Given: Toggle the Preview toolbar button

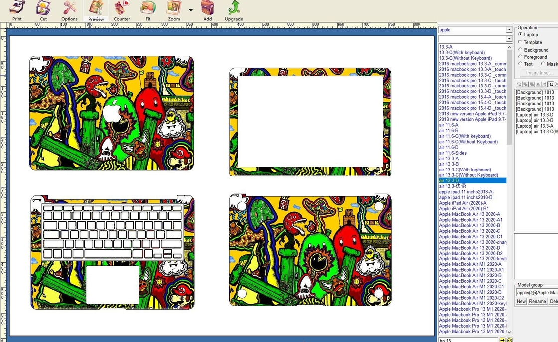Looking at the screenshot, I should click(96, 10).
